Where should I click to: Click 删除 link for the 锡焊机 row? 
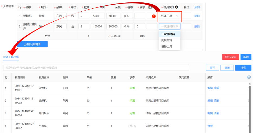[x=197, y=16]
